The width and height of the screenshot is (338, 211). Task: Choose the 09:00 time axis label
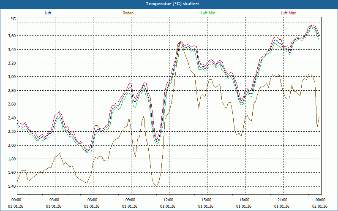pyautogui.click(x=130, y=200)
